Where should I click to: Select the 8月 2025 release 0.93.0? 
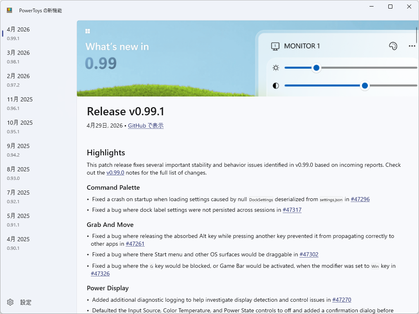tap(38, 173)
